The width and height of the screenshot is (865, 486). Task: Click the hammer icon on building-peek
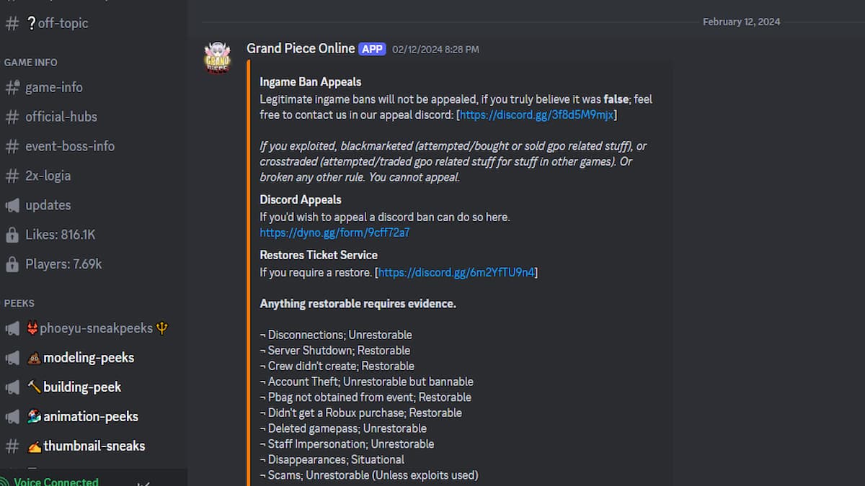(x=35, y=387)
